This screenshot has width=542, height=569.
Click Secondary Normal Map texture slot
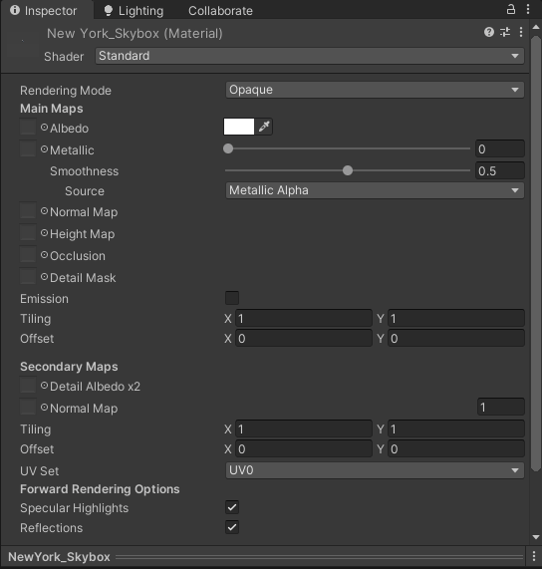click(x=28, y=408)
